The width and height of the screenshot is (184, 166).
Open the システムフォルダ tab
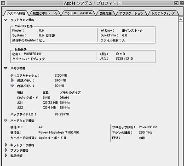pyautogui.click(x=163, y=13)
